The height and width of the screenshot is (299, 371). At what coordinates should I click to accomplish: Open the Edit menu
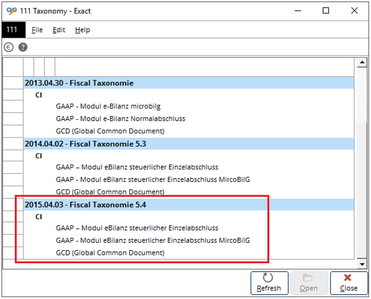coord(59,30)
